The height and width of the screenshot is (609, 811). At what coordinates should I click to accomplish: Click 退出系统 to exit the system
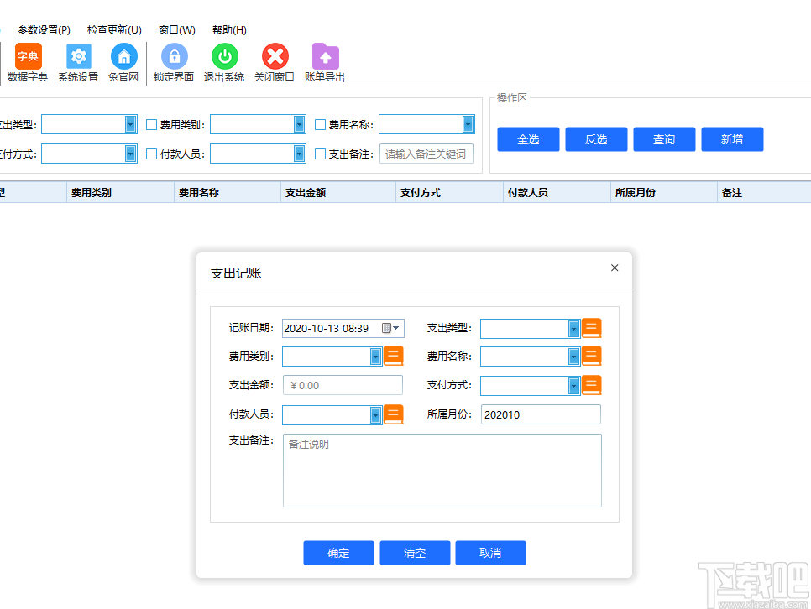[223, 62]
